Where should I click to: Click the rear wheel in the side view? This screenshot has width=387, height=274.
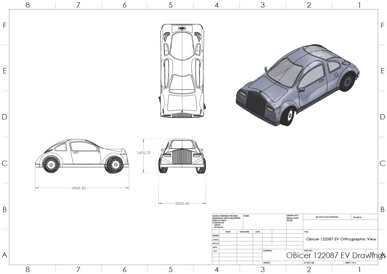51,165
